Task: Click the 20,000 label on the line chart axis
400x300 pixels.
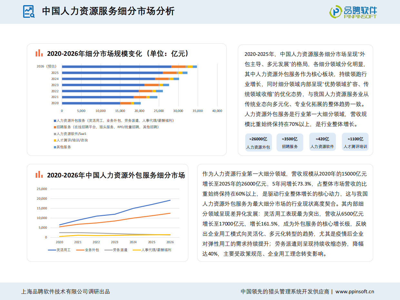Action: tap(42, 199)
